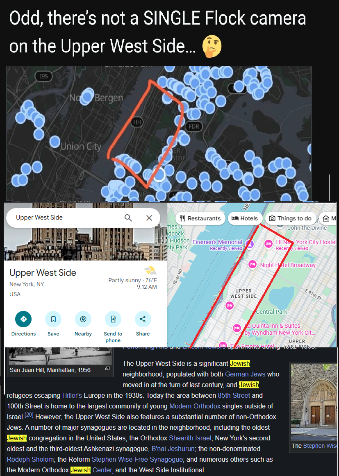This screenshot has width=339, height=476.
Task: Click the Firemen's Memorial purple pin
Action: [x=250, y=243]
